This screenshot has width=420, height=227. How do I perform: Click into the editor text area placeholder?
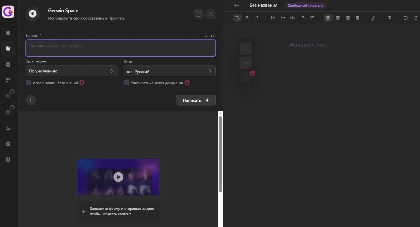[309, 45]
